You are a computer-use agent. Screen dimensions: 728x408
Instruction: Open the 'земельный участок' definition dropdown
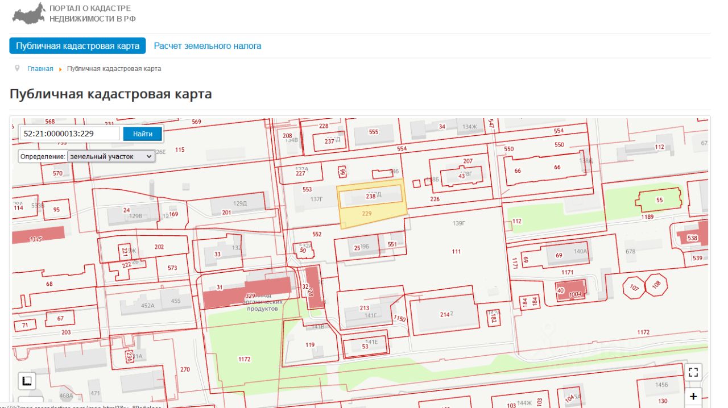click(111, 156)
